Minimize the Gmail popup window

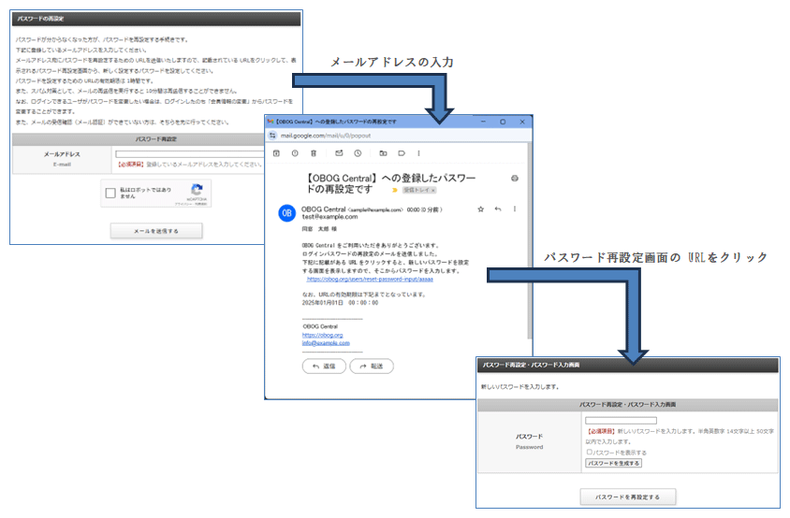point(483,122)
